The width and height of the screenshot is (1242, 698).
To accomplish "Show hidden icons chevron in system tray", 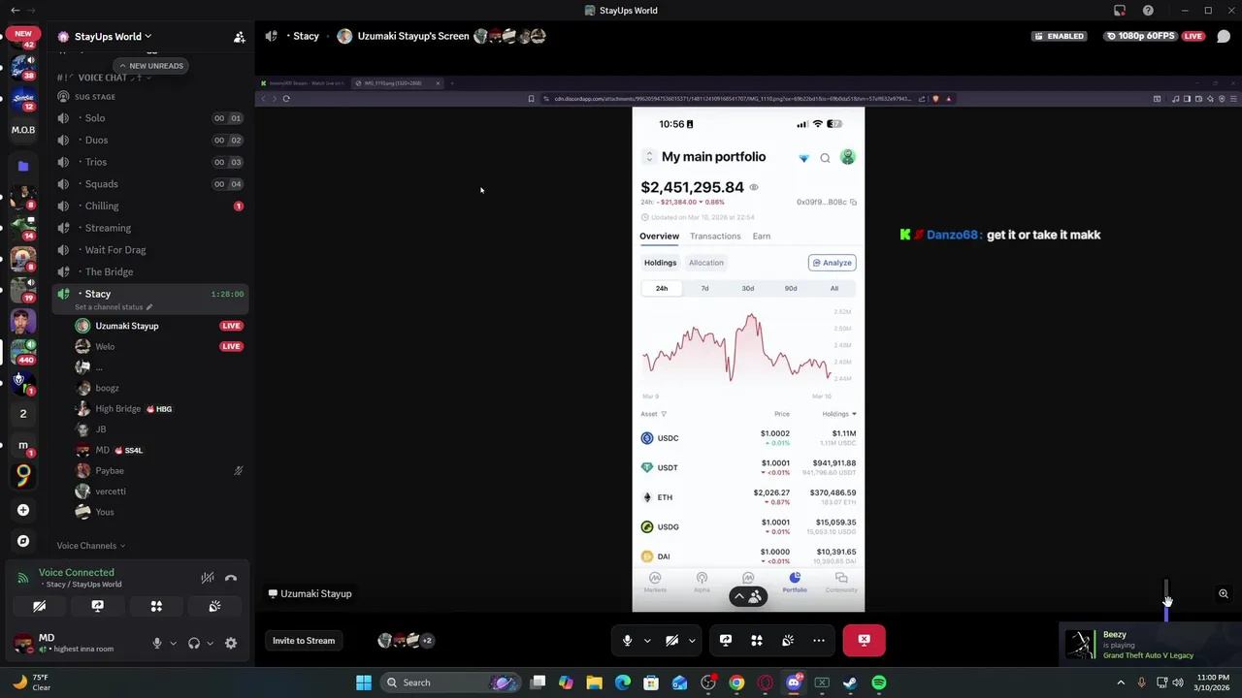I will pyautogui.click(x=1121, y=682).
